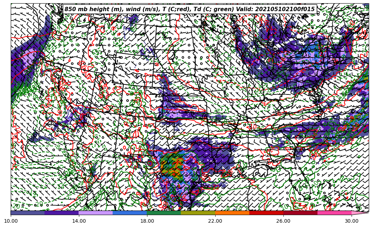Click the 26.00 colorbar tick label
Screen dimensions: 372x227
pyautogui.click(x=283, y=221)
